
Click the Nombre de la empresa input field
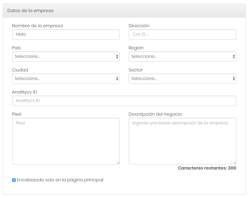pyautogui.click(x=66, y=35)
